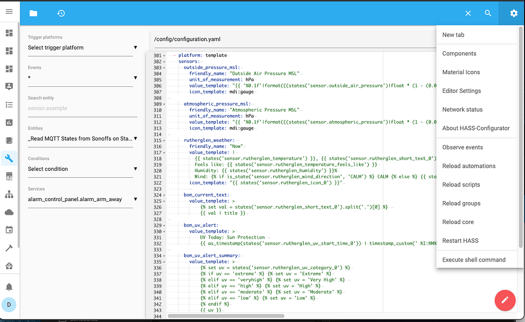Choose Execute shell command from the menu
Viewport: 525px width, 322px height.
474,259
